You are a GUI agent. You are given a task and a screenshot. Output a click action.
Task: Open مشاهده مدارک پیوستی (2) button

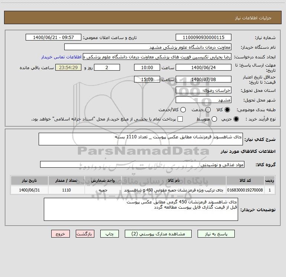coord(158,234)
